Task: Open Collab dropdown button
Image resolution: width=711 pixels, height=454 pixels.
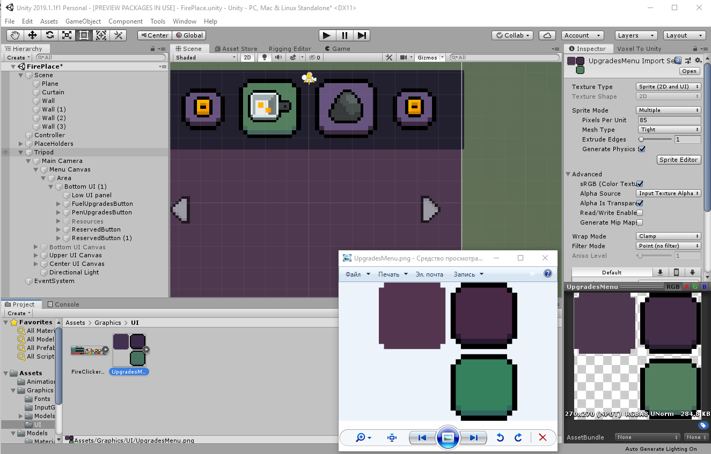Action: [x=513, y=35]
